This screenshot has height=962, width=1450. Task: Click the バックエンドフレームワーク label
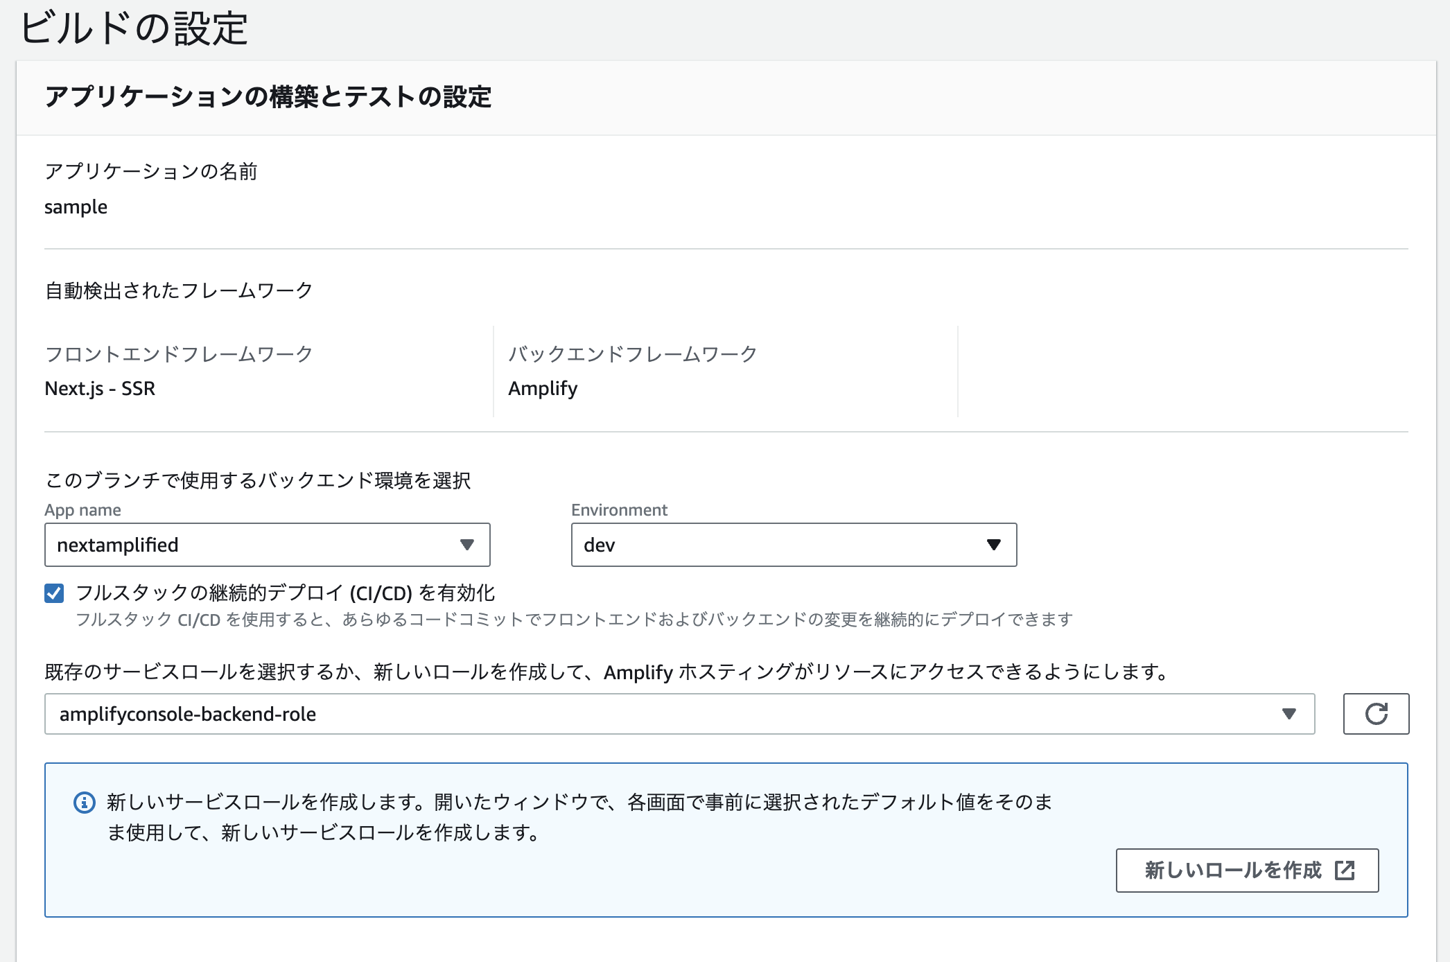633,353
